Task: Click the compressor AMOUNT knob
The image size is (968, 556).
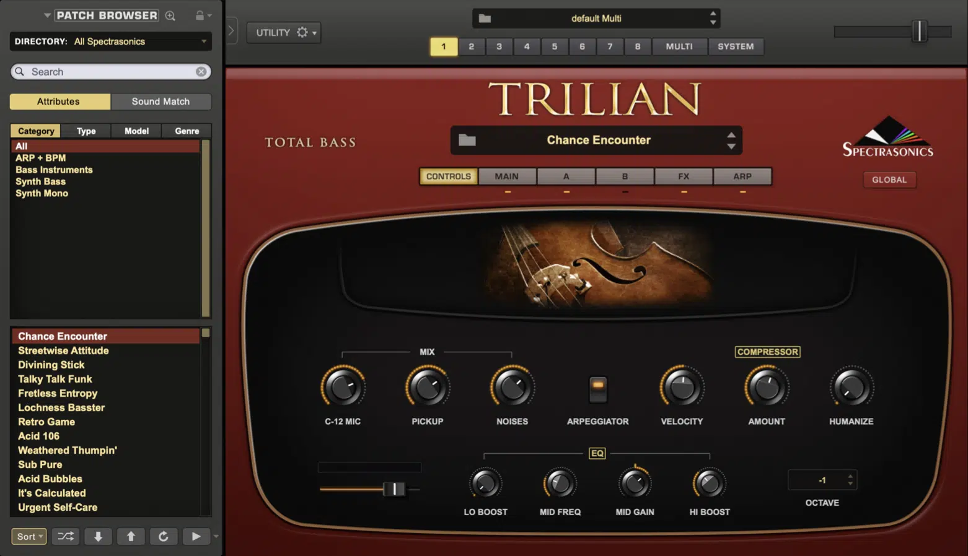Action: pyautogui.click(x=767, y=388)
